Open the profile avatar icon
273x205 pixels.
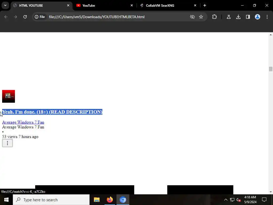[x=258, y=17]
